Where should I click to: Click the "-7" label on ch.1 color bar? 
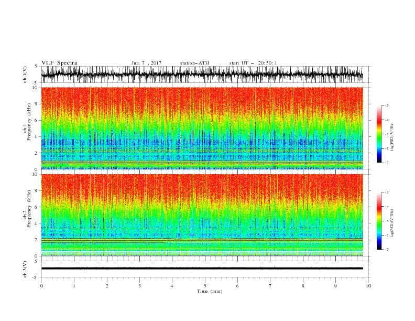387,163
